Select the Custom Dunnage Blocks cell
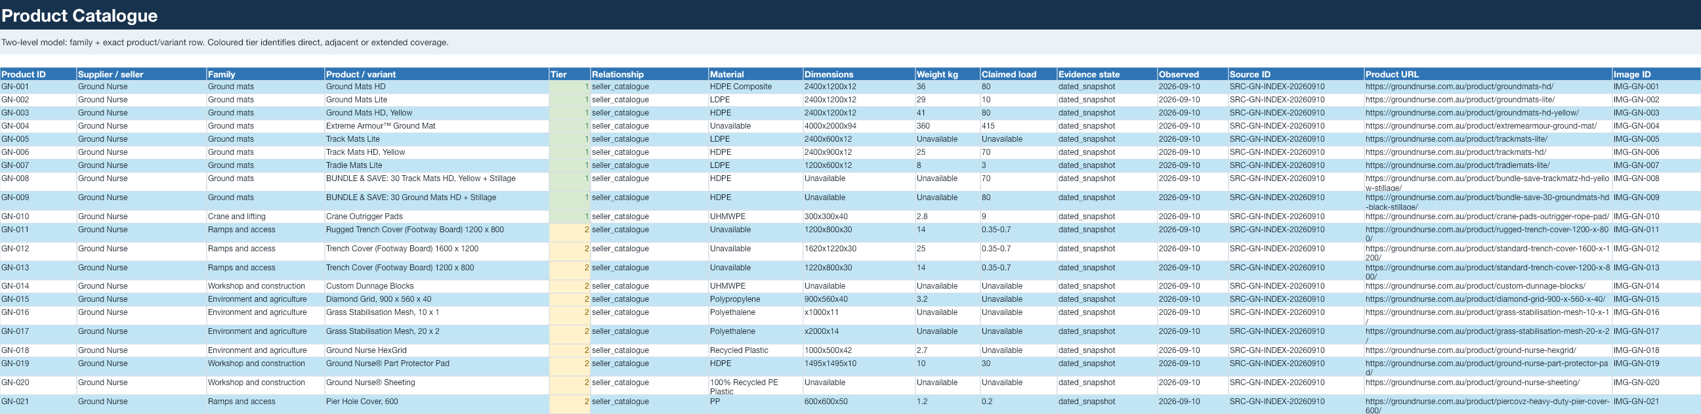1701x414 pixels. [436, 287]
